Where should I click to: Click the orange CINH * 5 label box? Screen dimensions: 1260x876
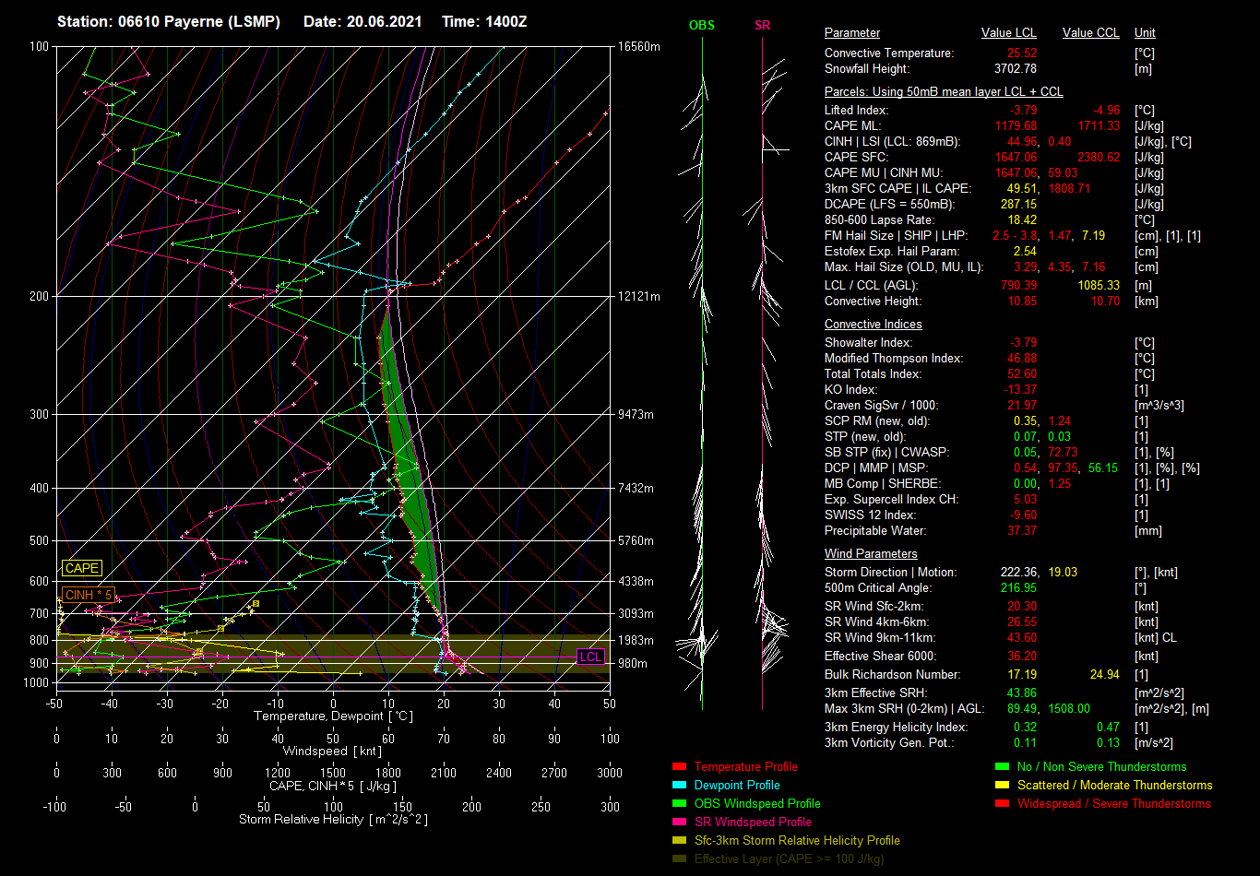coord(89,595)
